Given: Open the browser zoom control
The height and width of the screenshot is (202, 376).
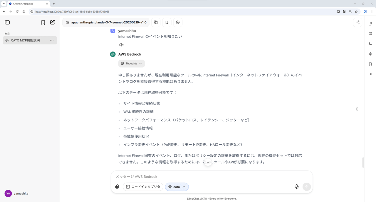Looking at the screenshot, I should coord(350,12).
